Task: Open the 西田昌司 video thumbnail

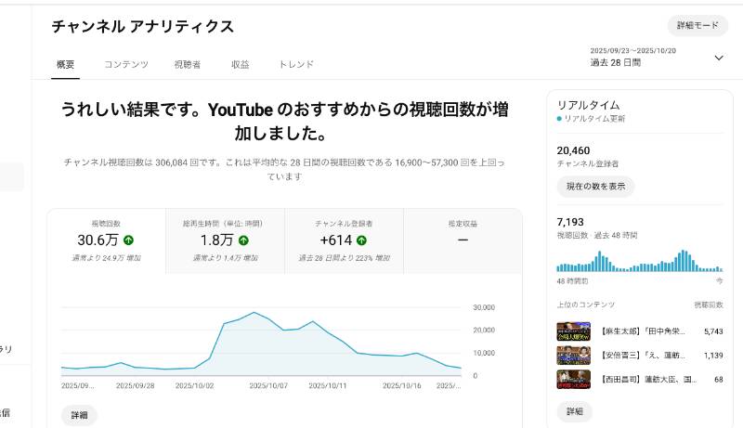Action: 573,379
